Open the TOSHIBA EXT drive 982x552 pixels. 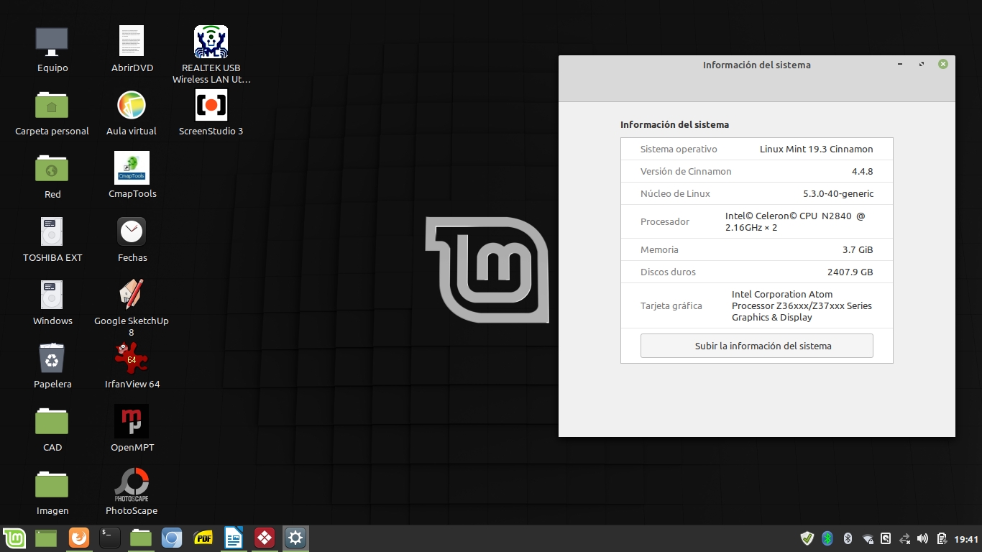[x=52, y=231]
